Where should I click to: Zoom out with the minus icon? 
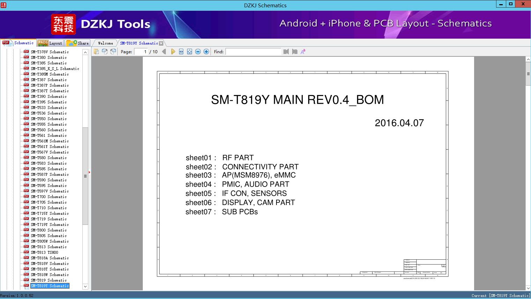(x=198, y=52)
